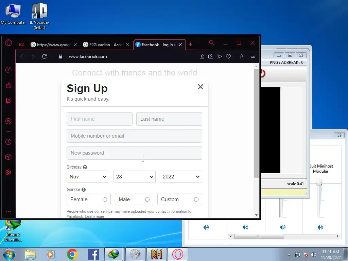Expand the birthday day dropdown 28
Viewport: 348px width, 261px height.
point(134,177)
